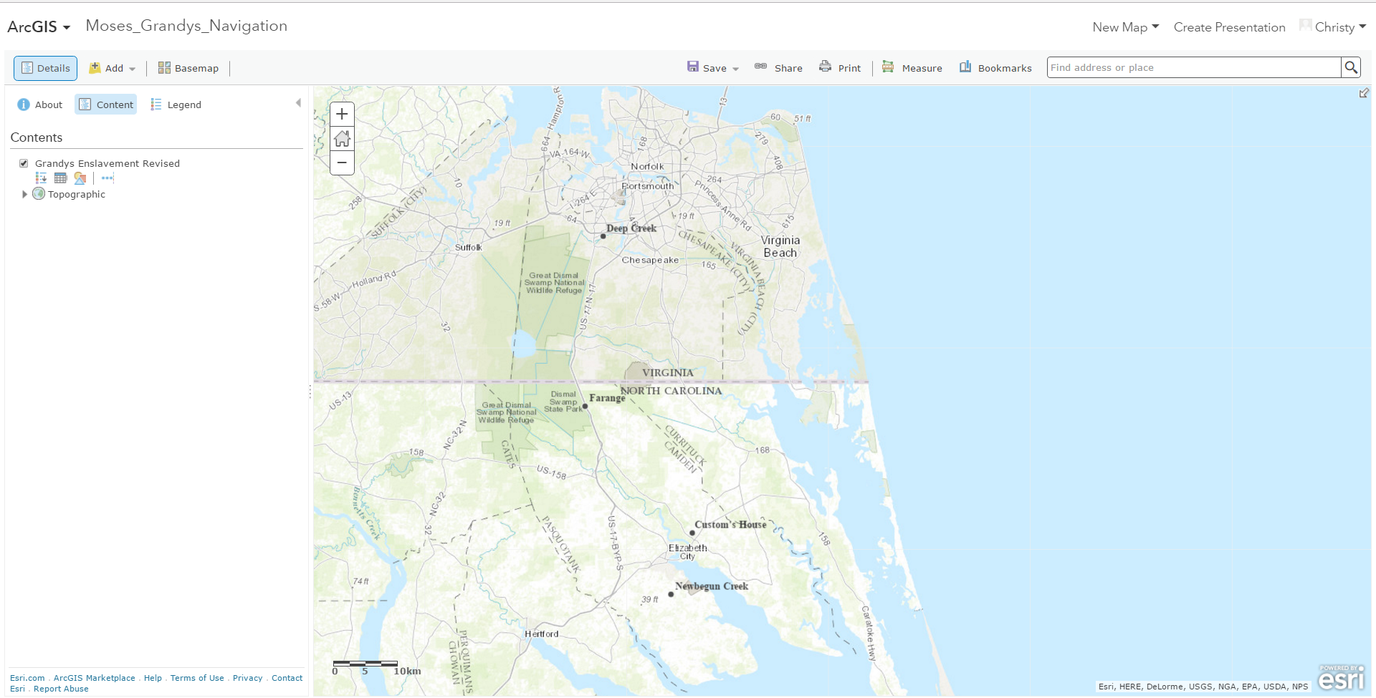
Task: Collapse the side panel with arrow
Action: [298, 103]
